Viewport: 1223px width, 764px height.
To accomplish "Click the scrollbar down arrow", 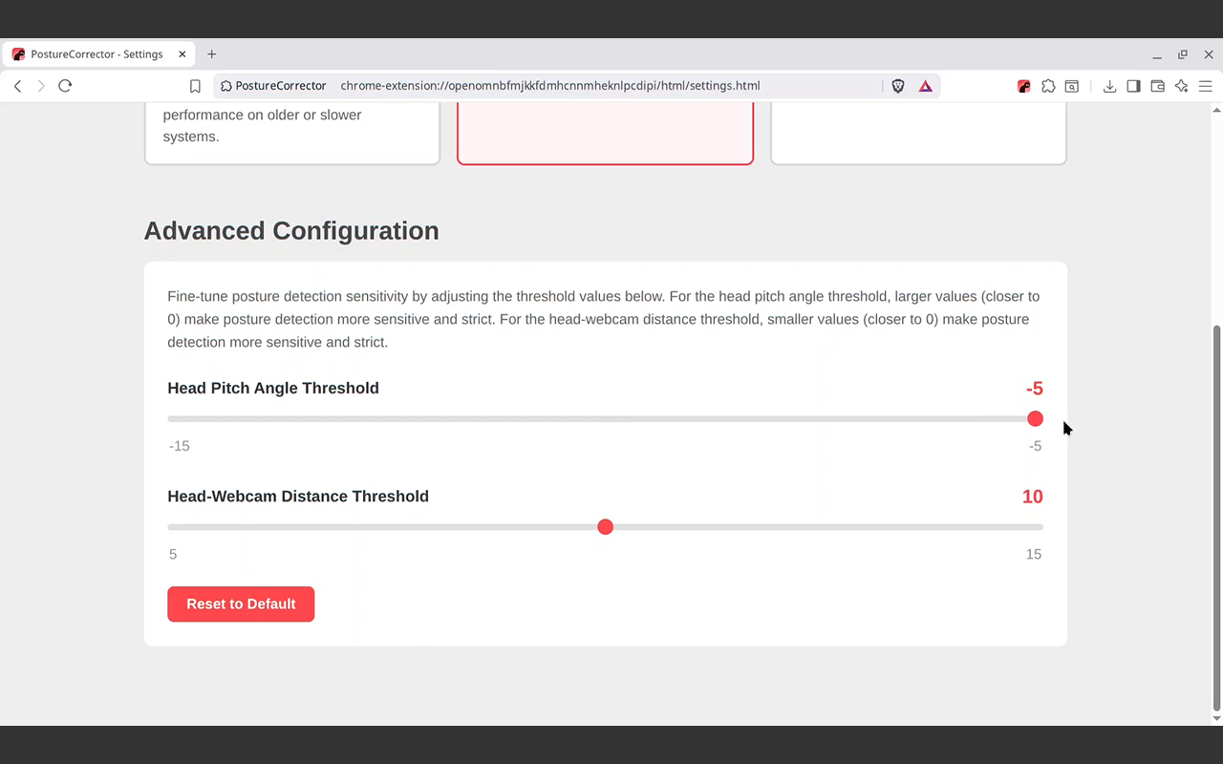I will [1216, 718].
